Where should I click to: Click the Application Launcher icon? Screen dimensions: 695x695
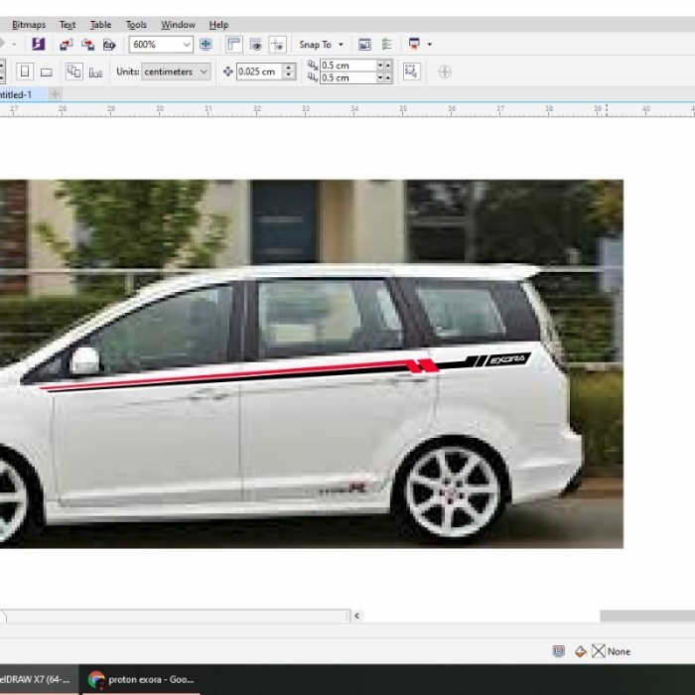(414, 45)
